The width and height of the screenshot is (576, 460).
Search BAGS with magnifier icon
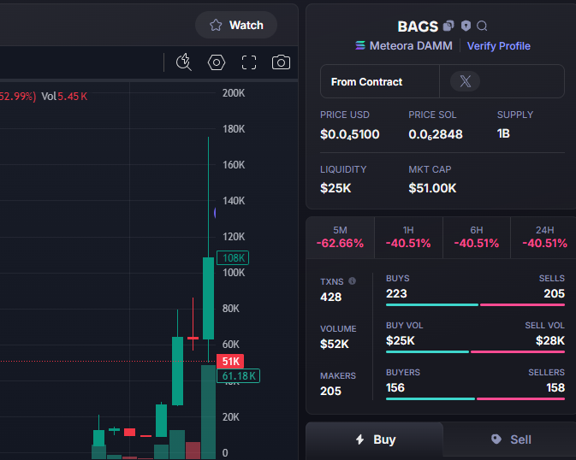pyautogui.click(x=482, y=26)
